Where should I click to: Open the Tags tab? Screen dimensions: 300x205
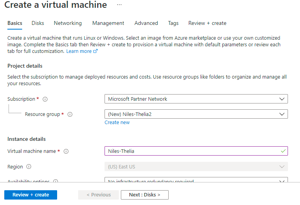coord(173,23)
